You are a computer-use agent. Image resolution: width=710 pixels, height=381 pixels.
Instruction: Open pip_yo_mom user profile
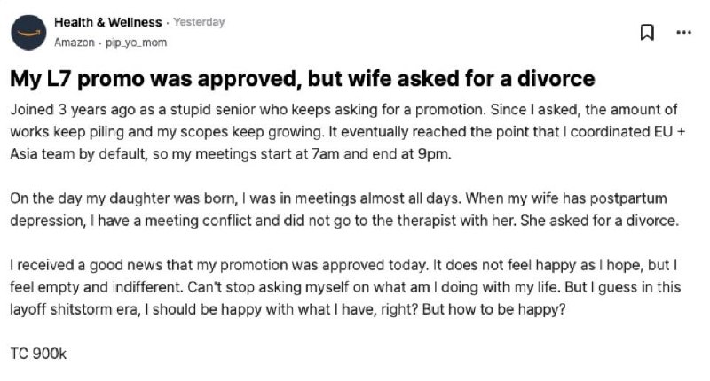pos(137,43)
